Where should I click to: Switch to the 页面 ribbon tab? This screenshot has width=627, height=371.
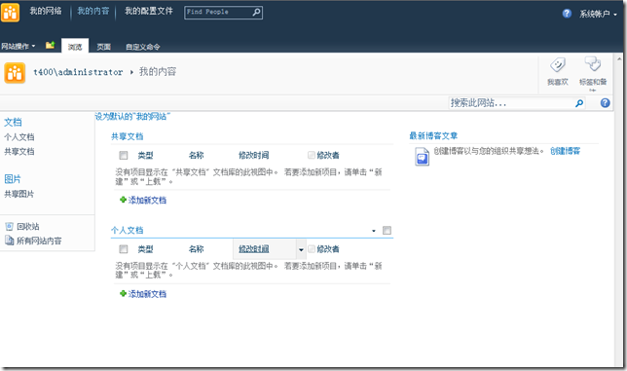[103, 47]
